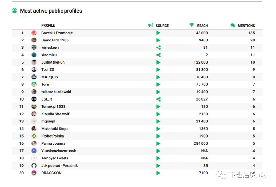Open the Torii avatar image
The height and width of the screenshot is (187, 276).
coord(34,84)
